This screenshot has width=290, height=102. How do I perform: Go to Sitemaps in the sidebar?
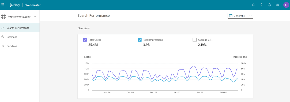click(x=20, y=37)
